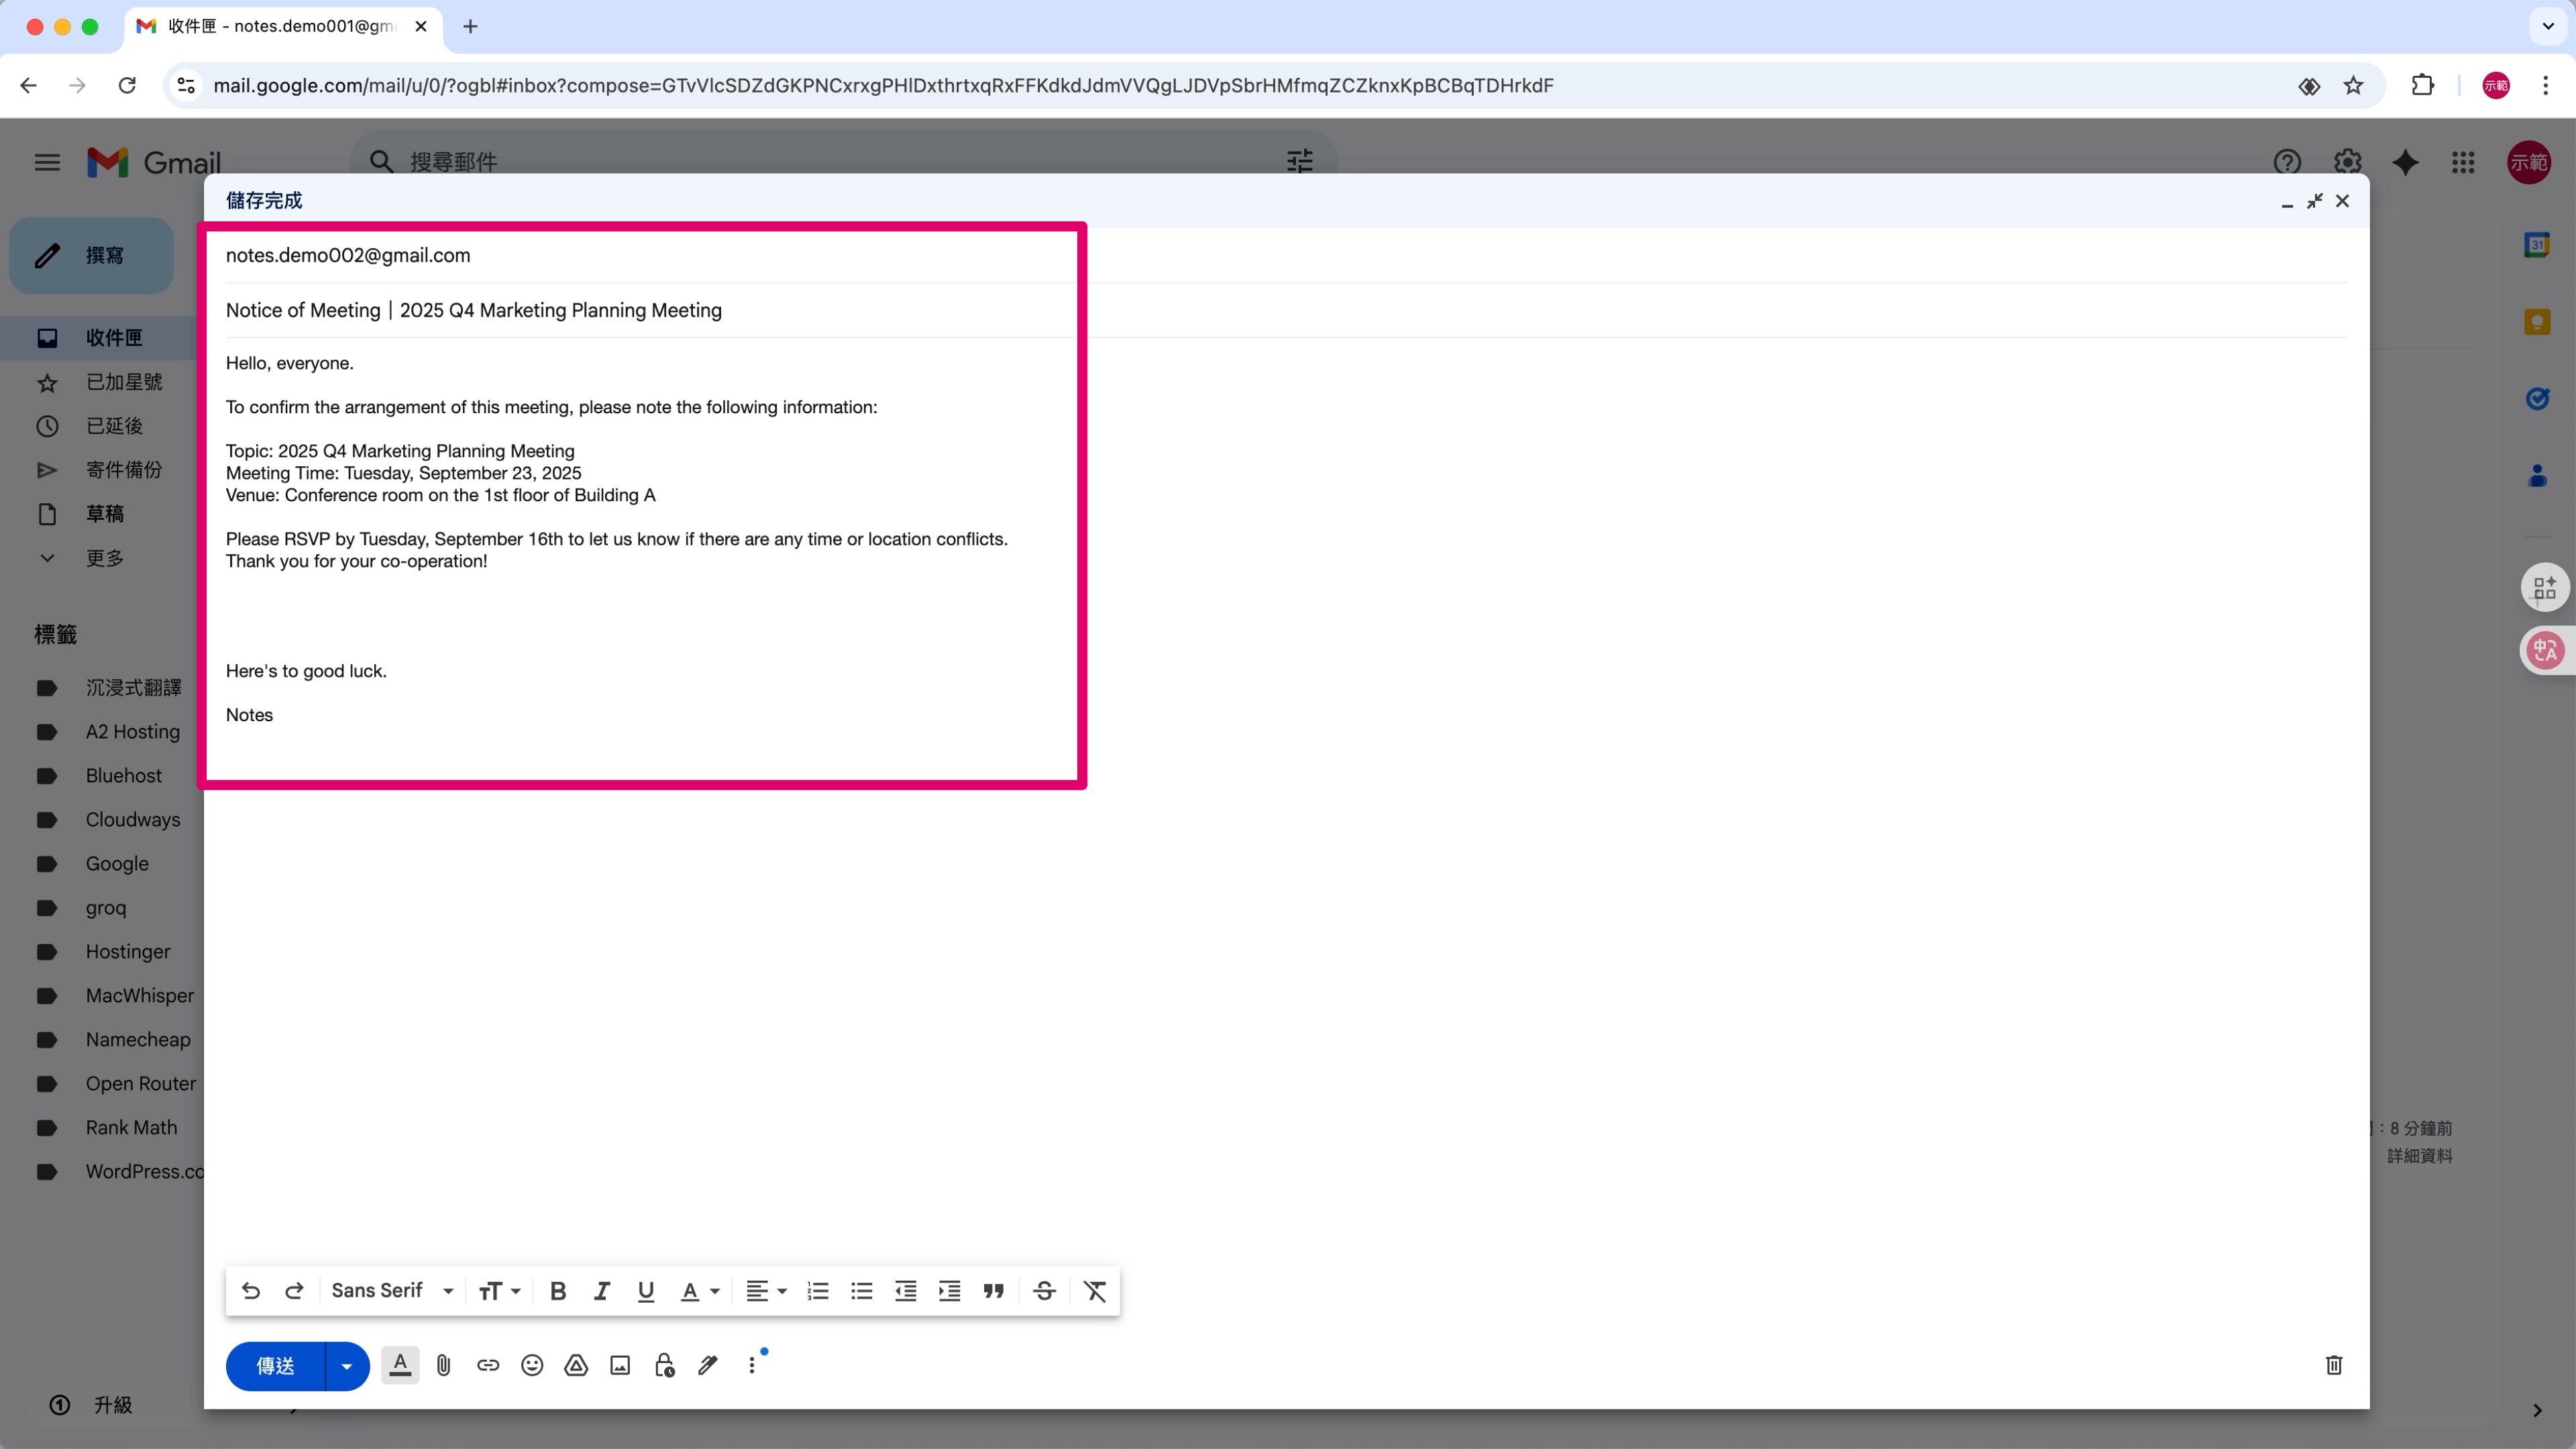Insert a file from Google Drive
This screenshot has height=1449, width=2576.
click(x=576, y=1365)
